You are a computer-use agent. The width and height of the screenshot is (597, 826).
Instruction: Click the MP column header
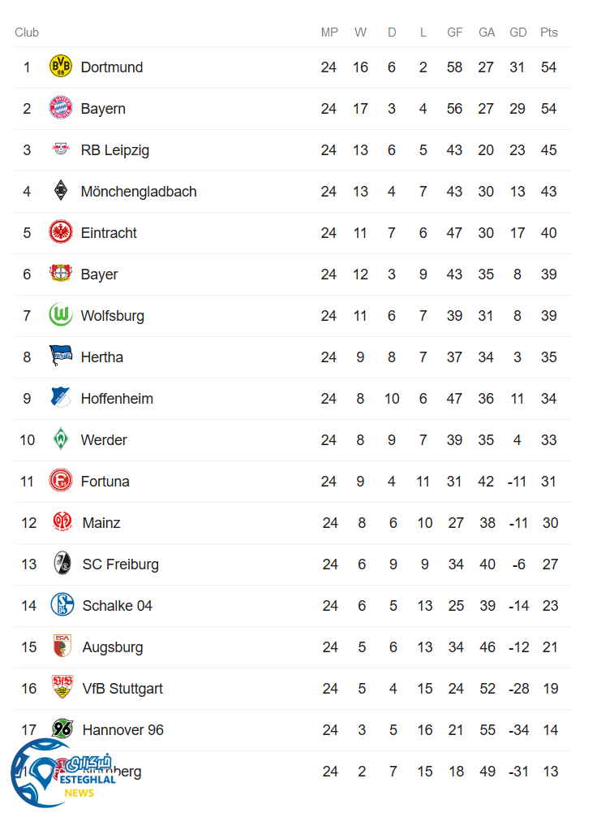click(329, 32)
